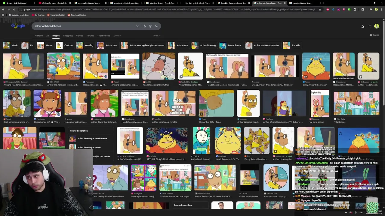The height and width of the screenshot is (216, 385).
Task: Select the Arthur bear filter chip
Action: tap(107, 45)
